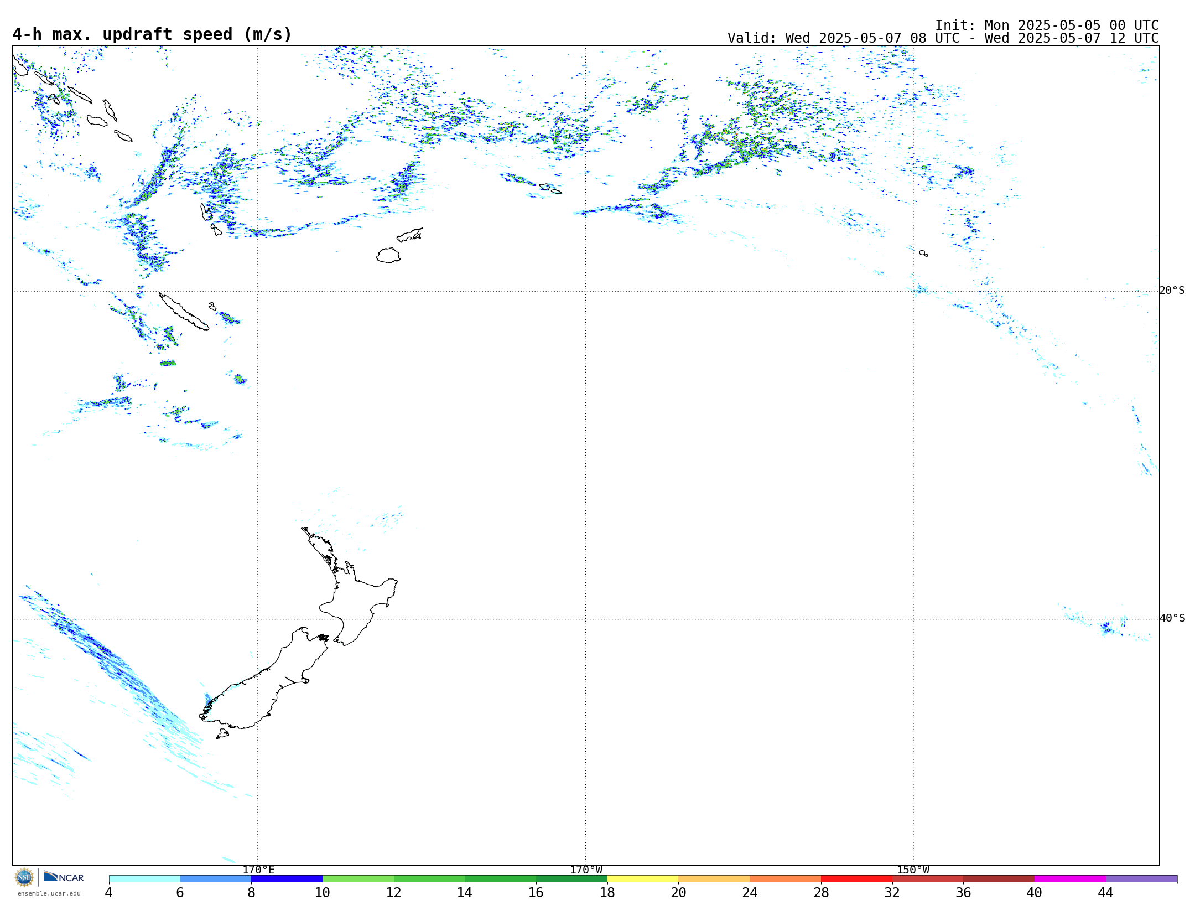The image size is (1195, 900).
Task: Select the dark green 16-18 colorbar segment
Action: pyautogui.click(x=571, y=879)
